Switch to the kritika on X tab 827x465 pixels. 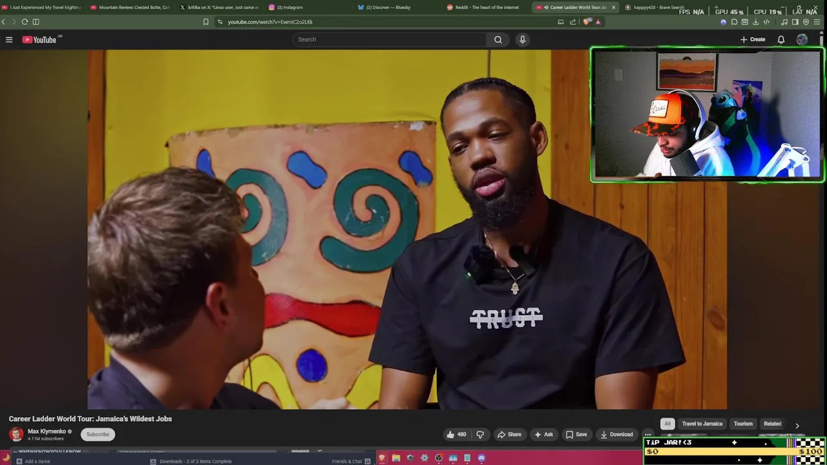[x=219, y=7]
